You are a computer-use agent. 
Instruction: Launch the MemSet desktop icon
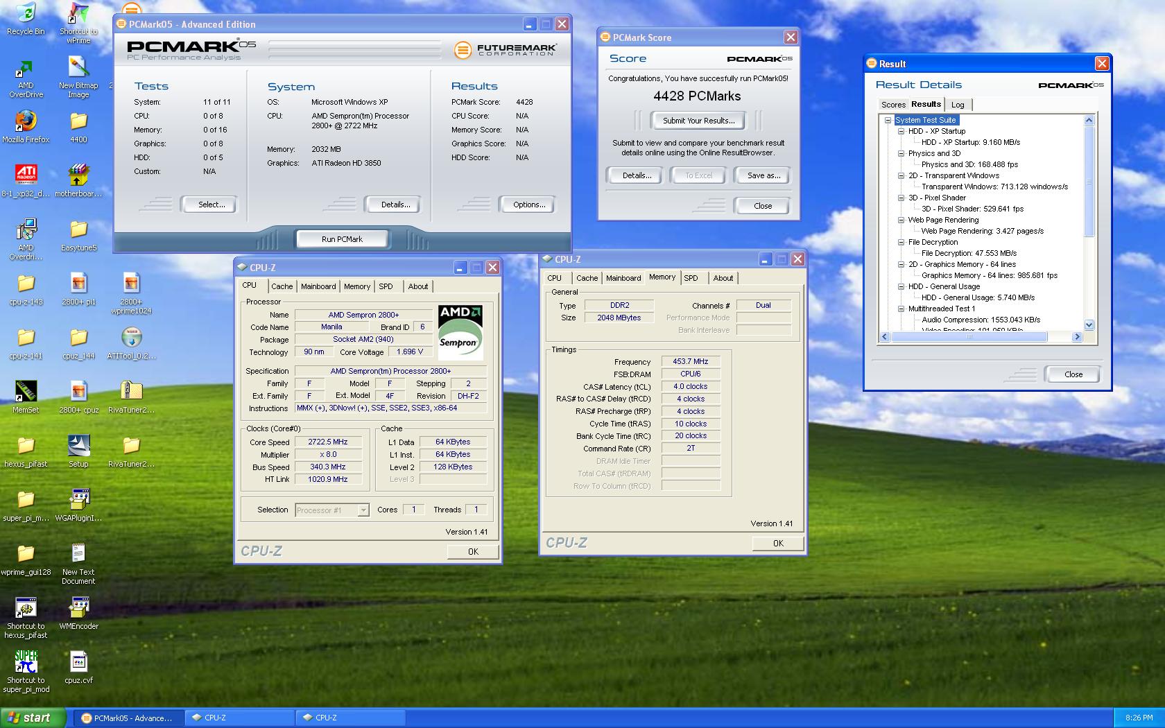click(x=26, y=397)
